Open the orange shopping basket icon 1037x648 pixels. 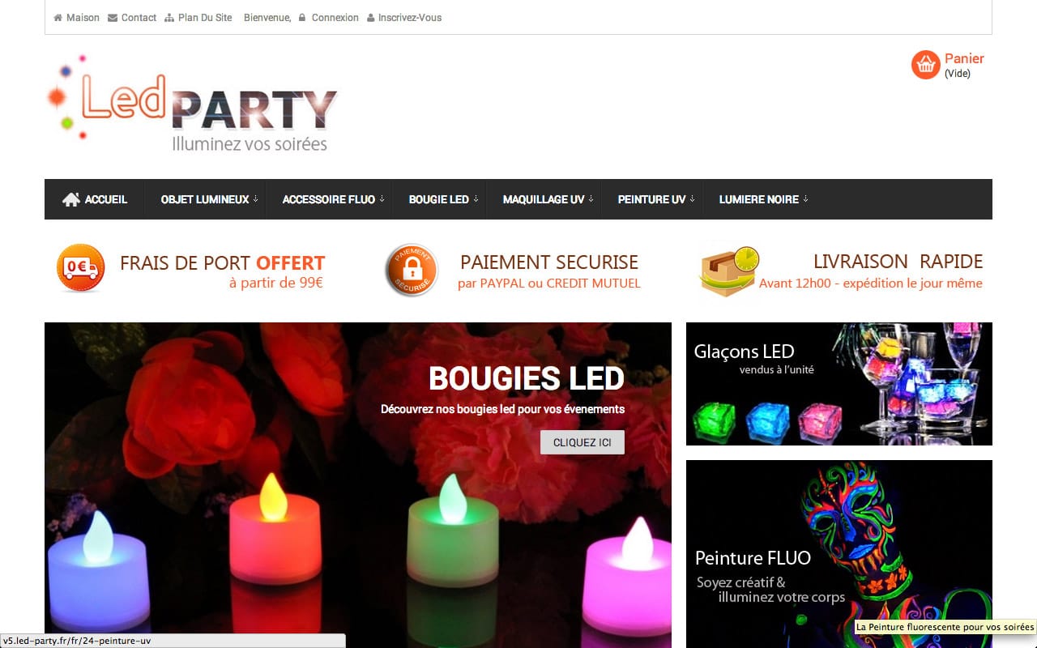point(925,65)
